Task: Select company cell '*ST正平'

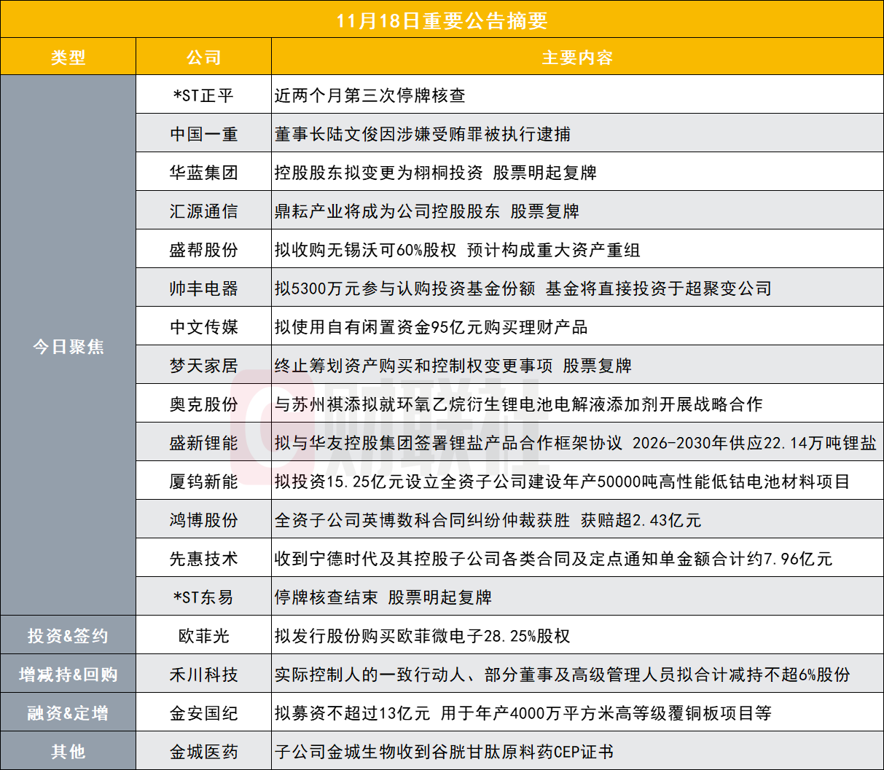Action: pos(203,95)
